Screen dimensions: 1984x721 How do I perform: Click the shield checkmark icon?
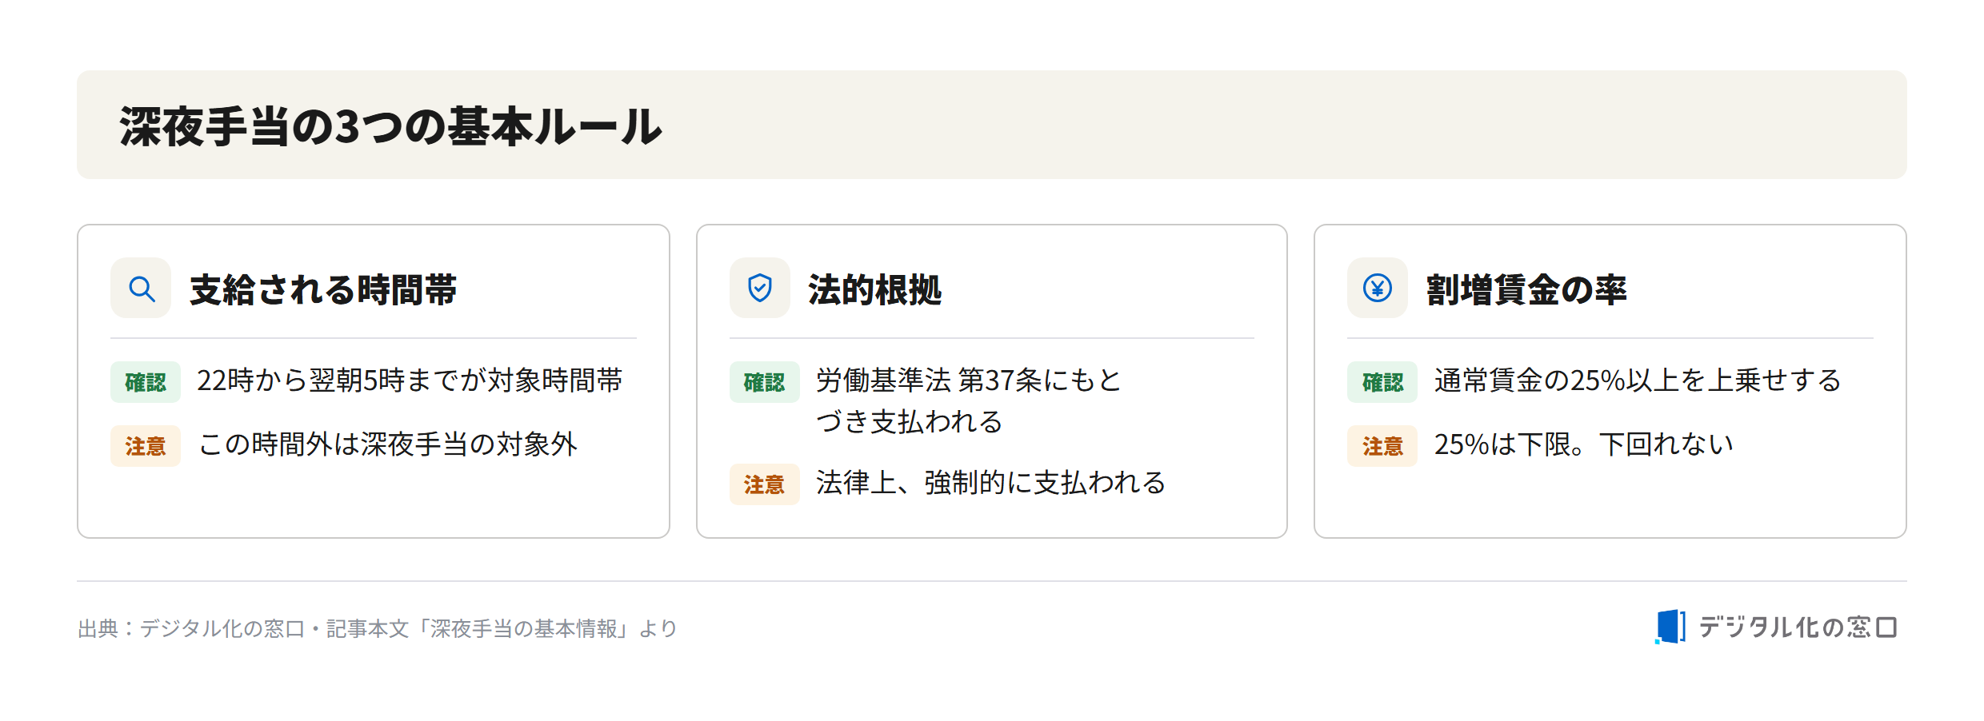tap(760, 288)
